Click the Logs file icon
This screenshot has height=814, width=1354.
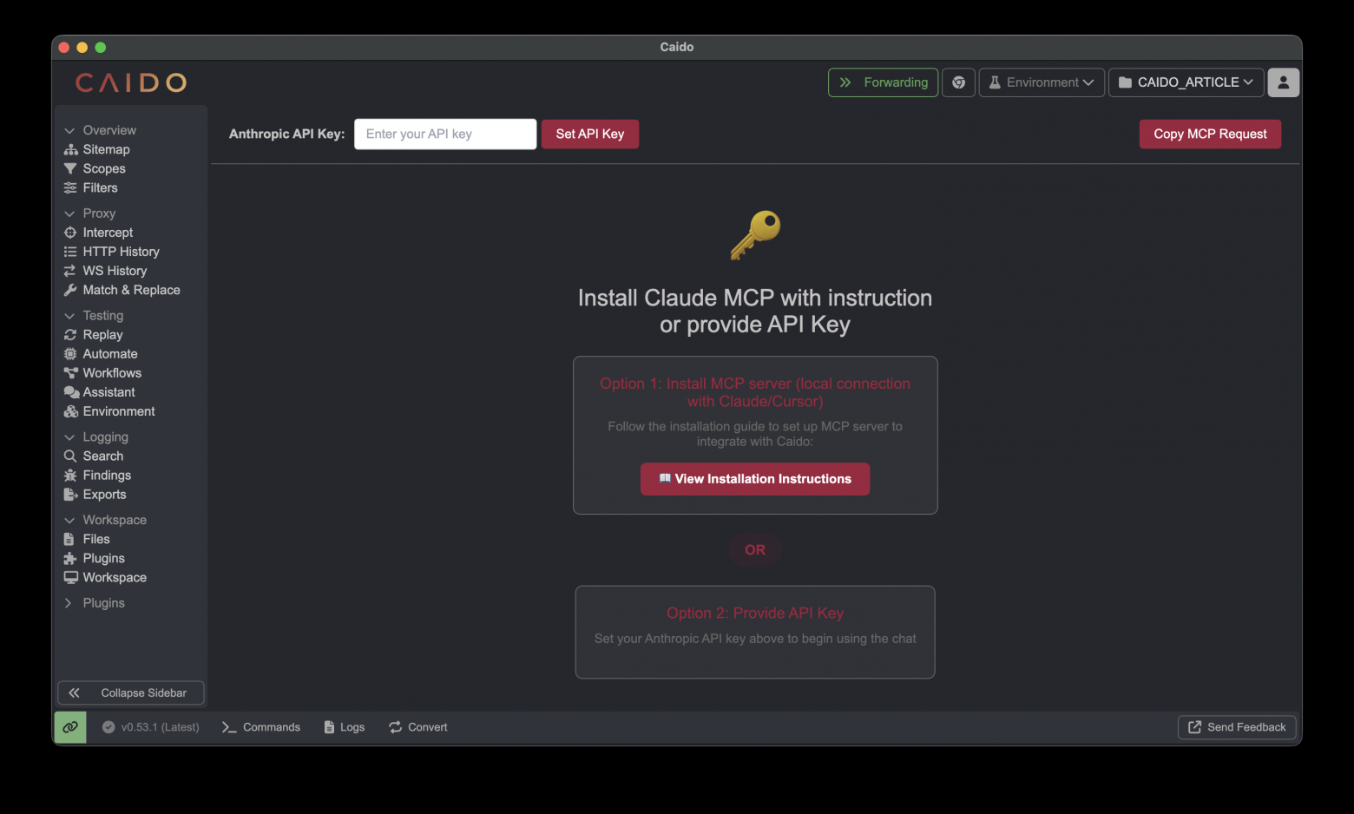pyautogui.click(x=329, y=727)
